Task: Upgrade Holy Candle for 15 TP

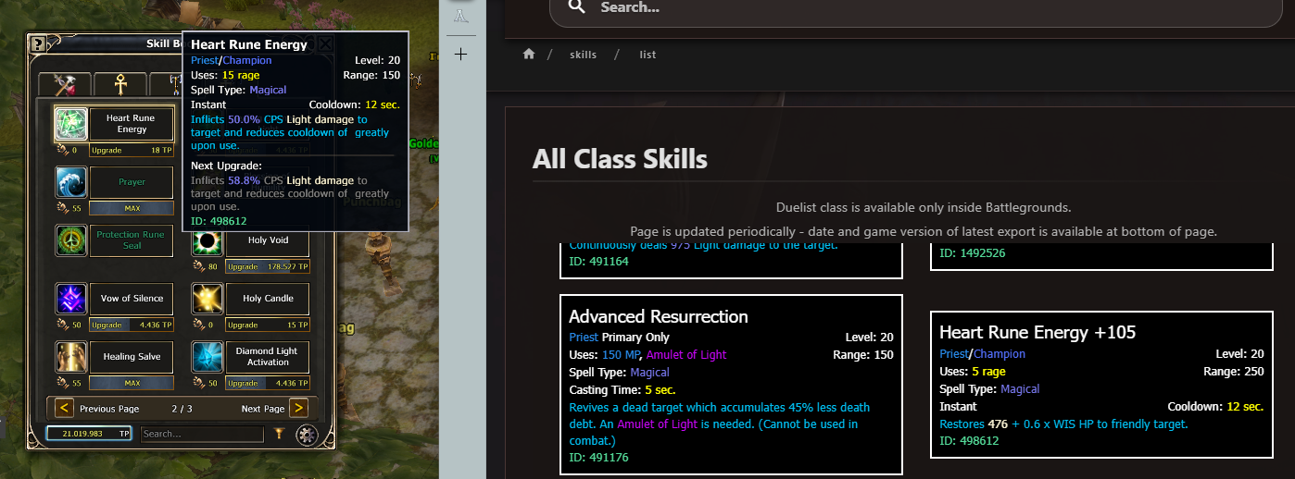Action: pos(267,325)
